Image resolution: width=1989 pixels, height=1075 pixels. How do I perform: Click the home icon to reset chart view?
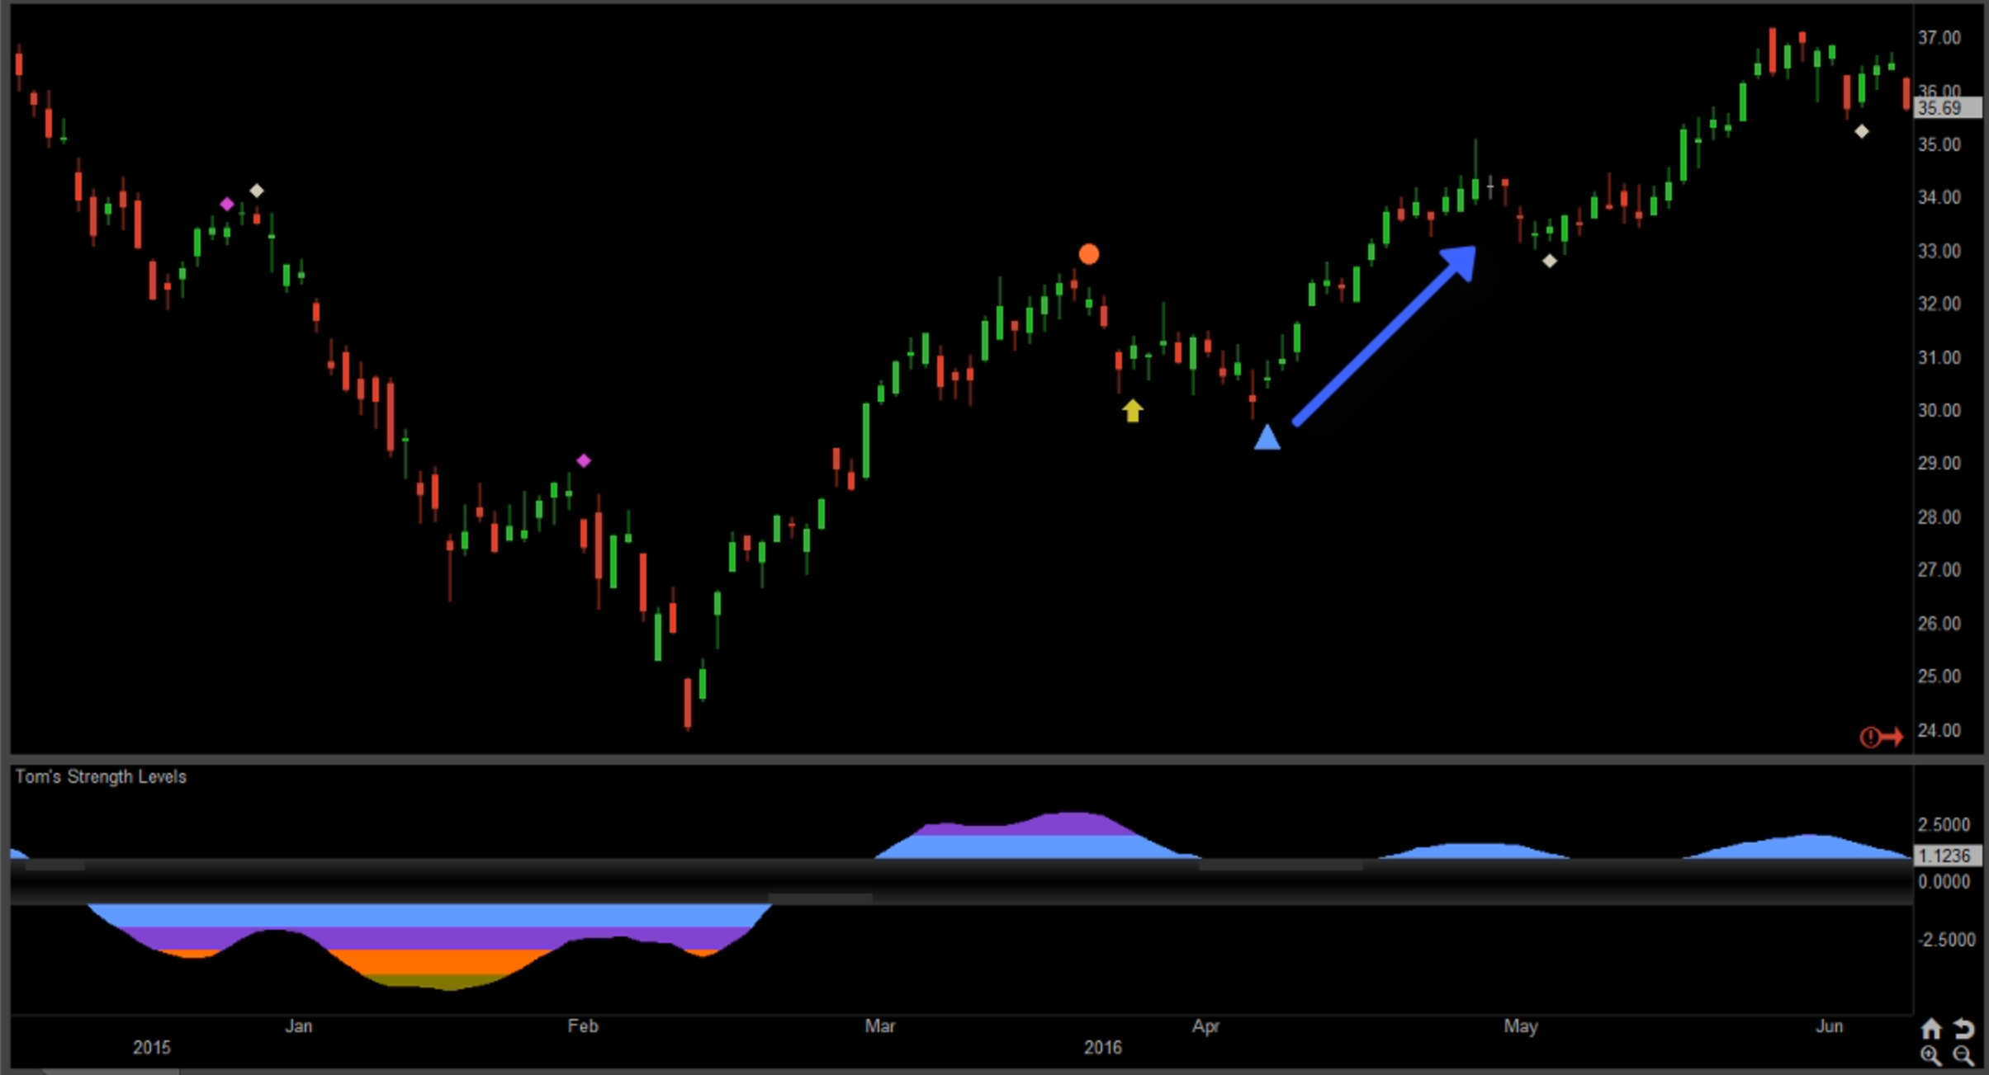tap(1931, 1029)
